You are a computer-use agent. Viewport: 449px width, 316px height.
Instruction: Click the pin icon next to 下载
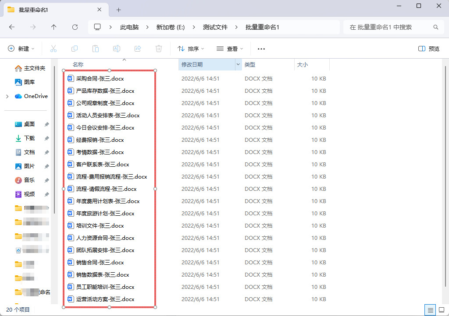point(46,138)
